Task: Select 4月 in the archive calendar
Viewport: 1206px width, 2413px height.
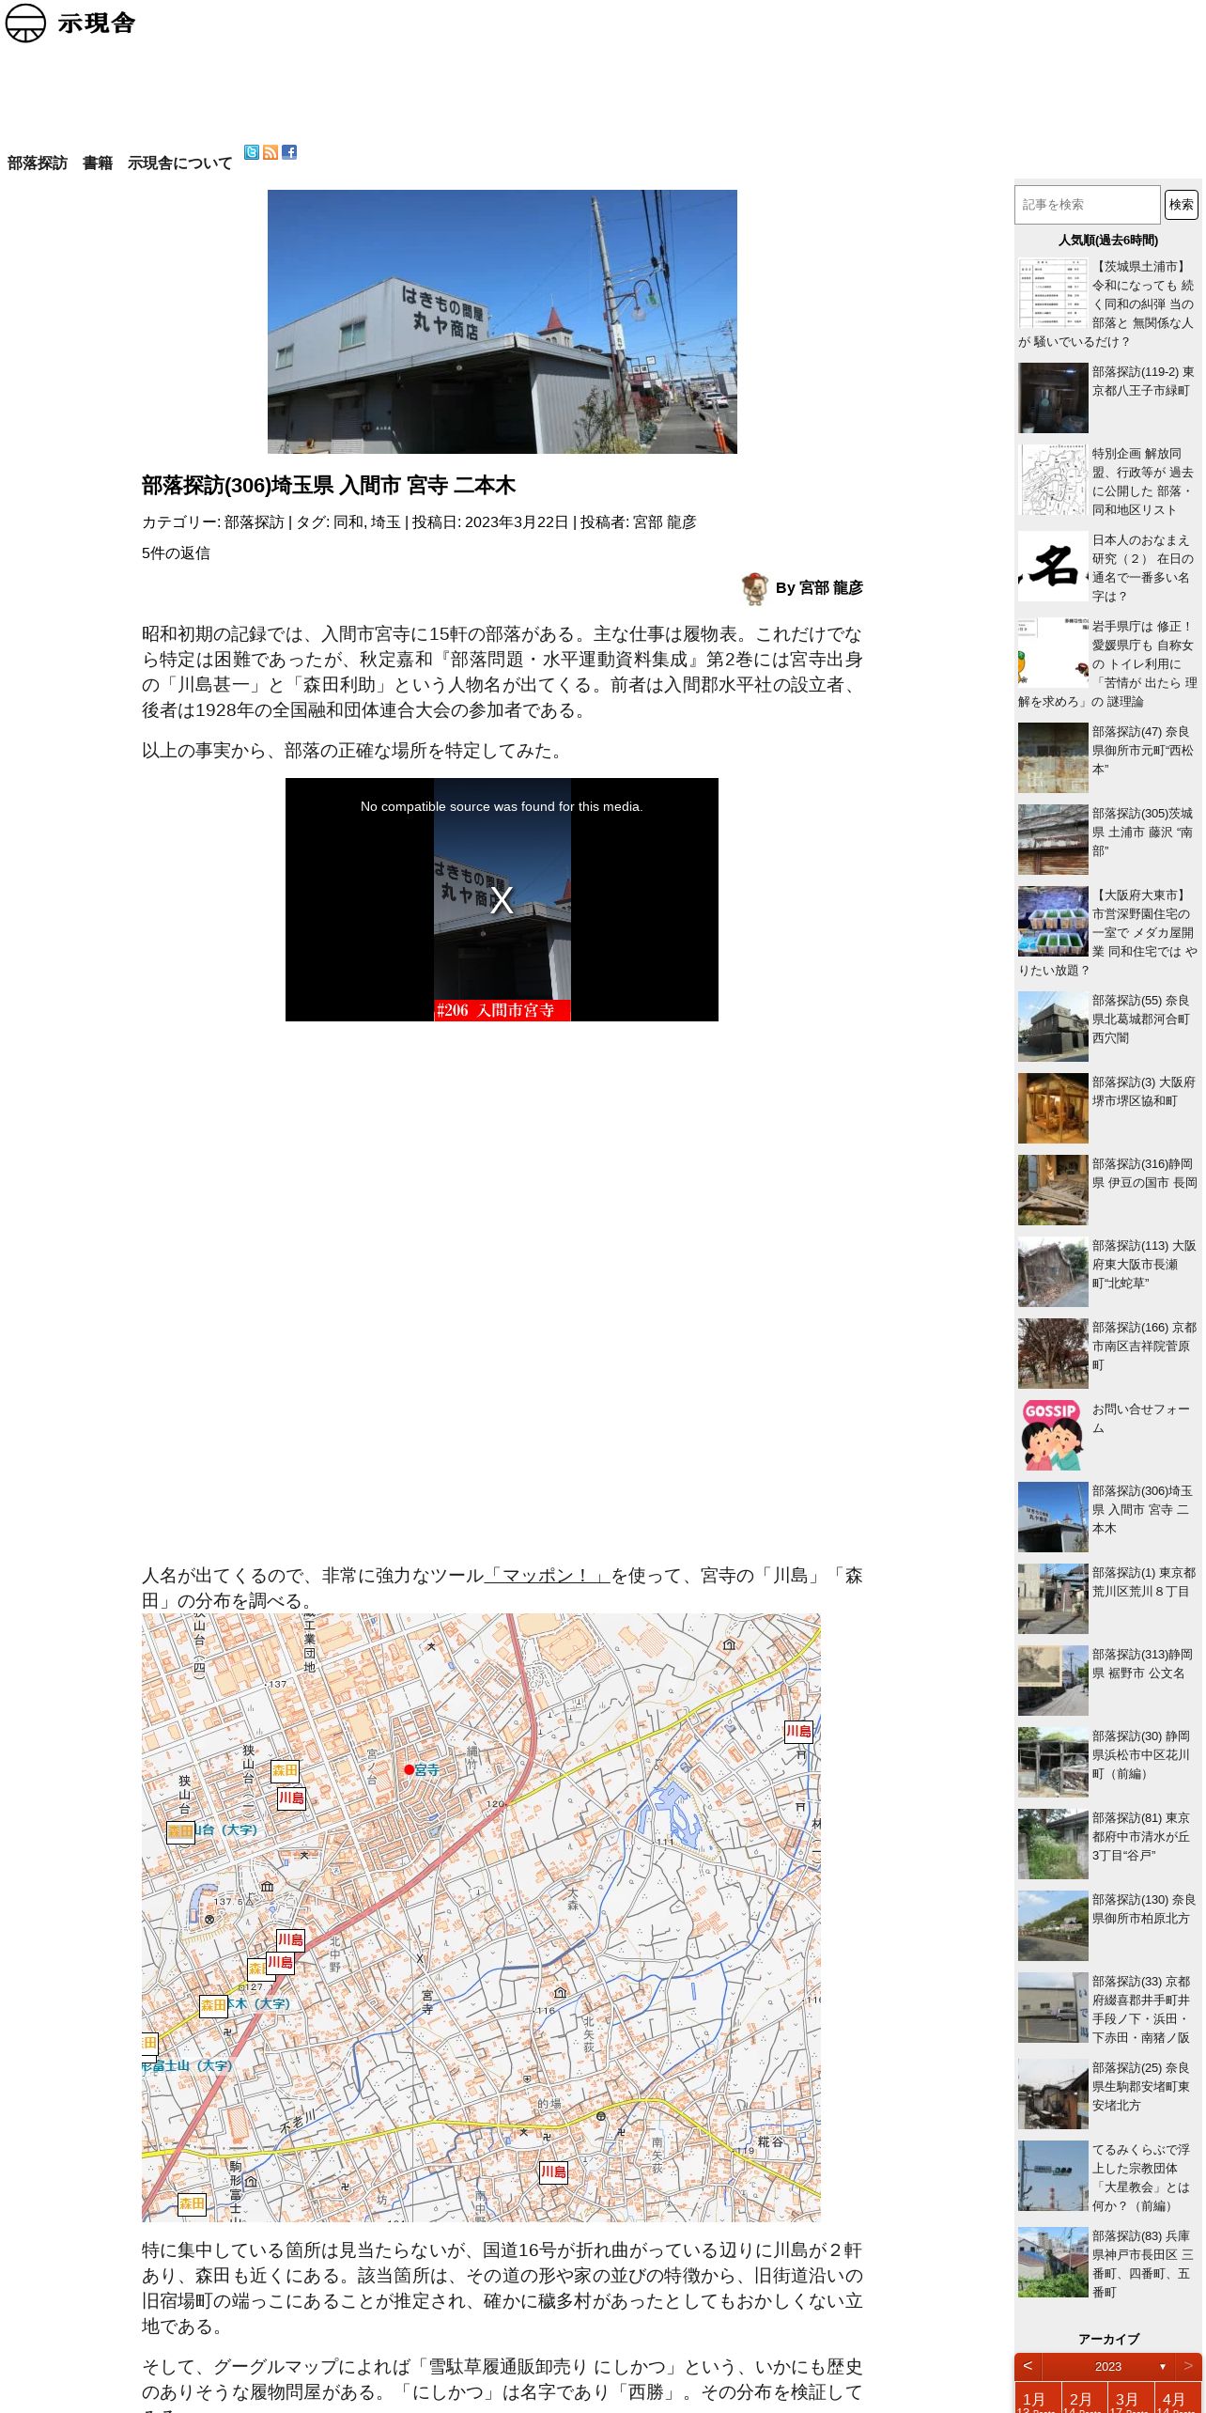Action: pos(1177,2398)
